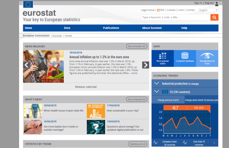Open the Contact link
Viewport: 229px width, 148px height.
[x=191, y=10]
